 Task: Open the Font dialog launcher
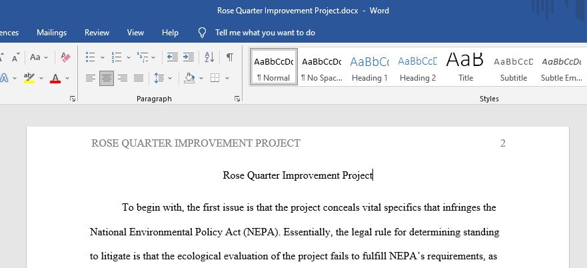[73, 99]
